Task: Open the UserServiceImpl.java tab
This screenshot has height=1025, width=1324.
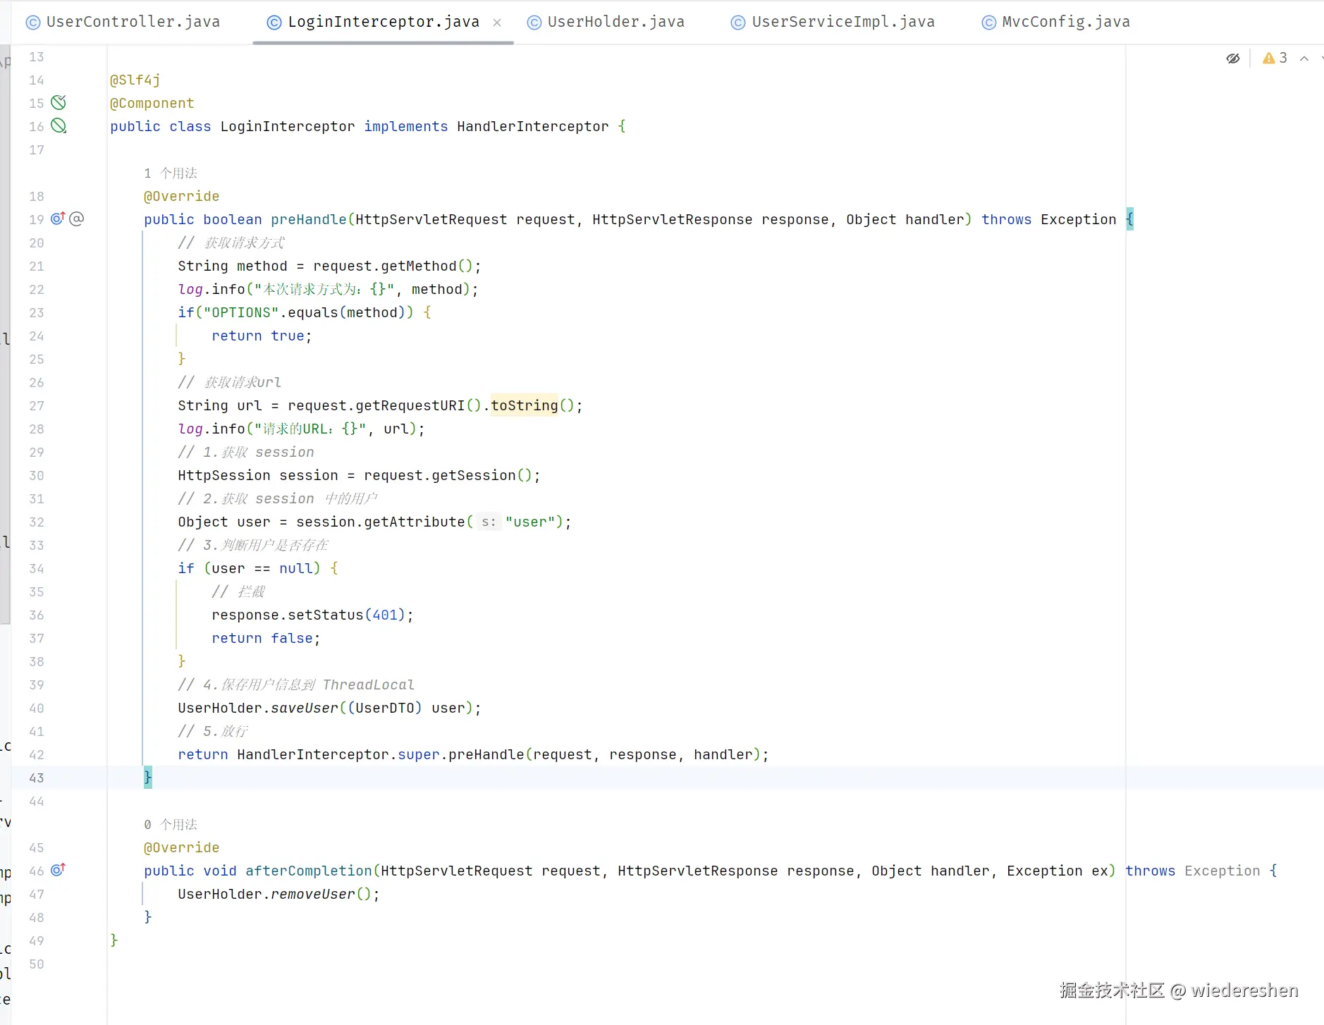Action: (833, 22)
